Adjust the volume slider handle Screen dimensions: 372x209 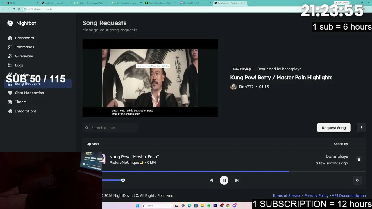(123, 180)
